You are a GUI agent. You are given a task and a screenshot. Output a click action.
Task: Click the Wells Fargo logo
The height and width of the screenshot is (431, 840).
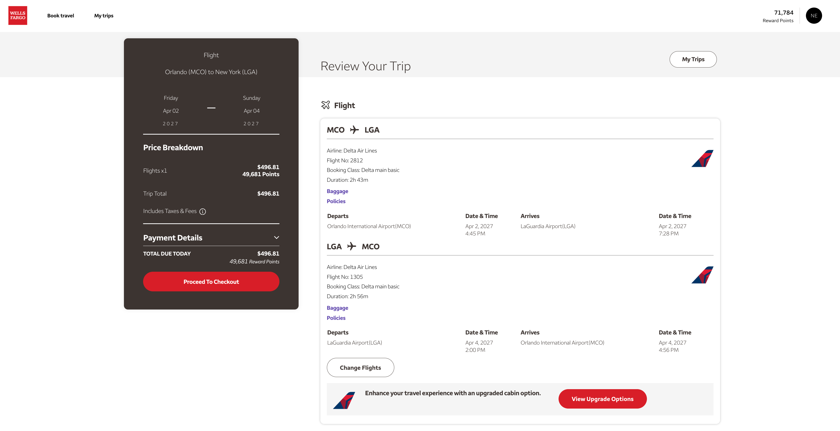[x=18, y=15]
